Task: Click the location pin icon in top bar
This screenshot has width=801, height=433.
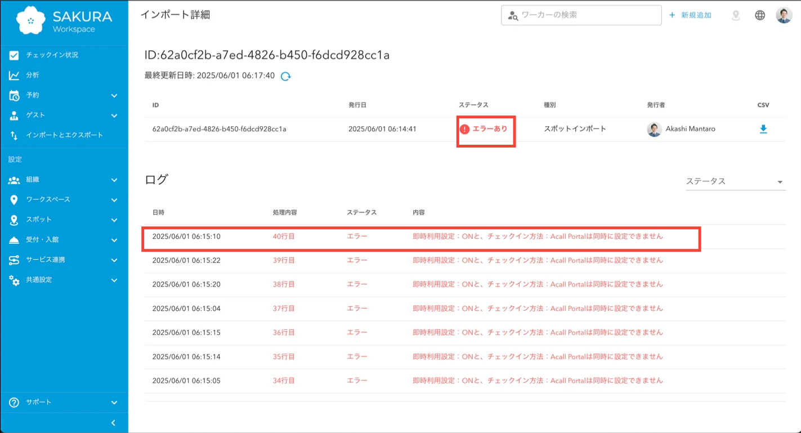Action: click(x=736, y=15)
